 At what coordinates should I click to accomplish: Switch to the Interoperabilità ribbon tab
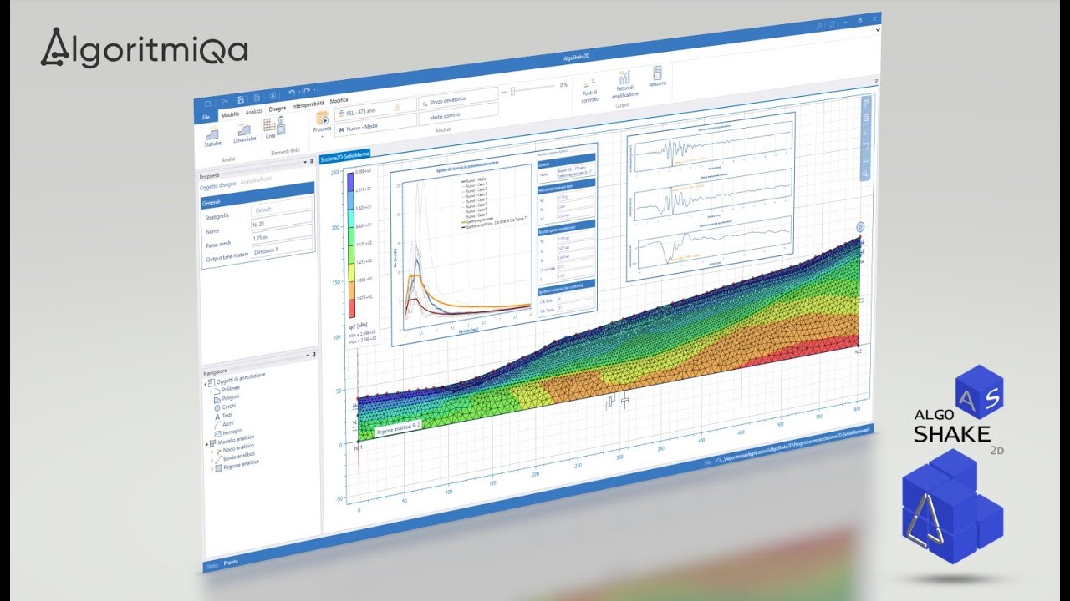click(x=308, y=105)
